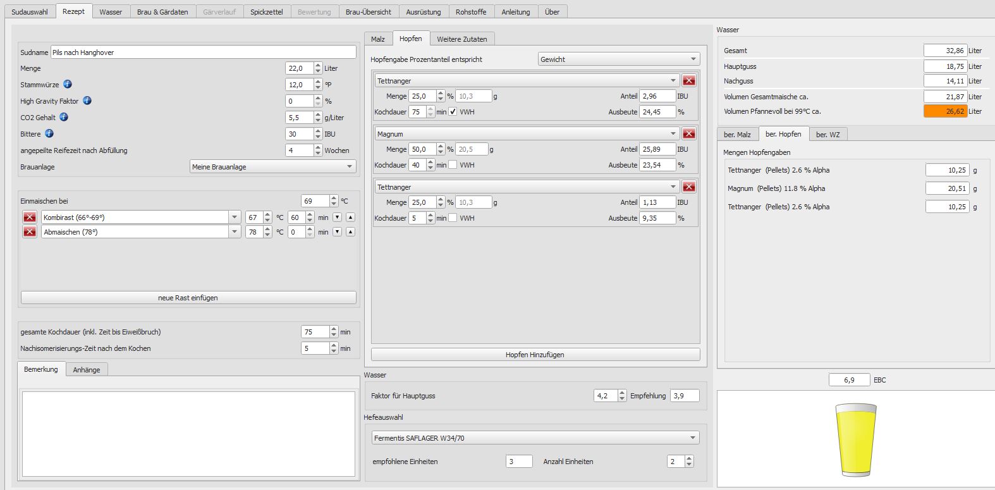Delete the Magnum hop addition
The width and height of the screenshot is (995, 490).
click(x=689, y=133)
